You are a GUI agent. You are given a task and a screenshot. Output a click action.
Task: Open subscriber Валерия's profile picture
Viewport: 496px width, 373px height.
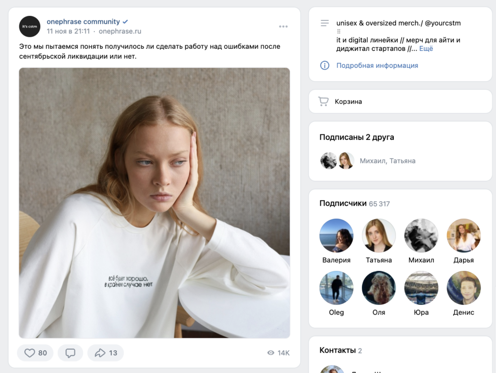[336, 236]
